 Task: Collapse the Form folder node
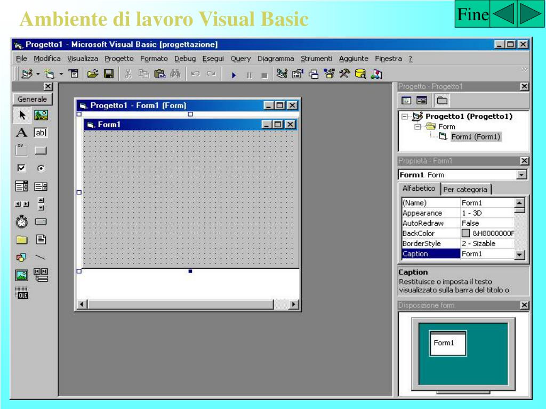tap(417, 127)
